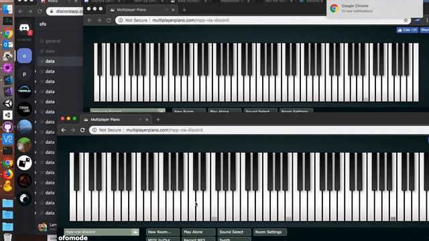Image resolution: width=429 pixels, height=241 pixels.
Task: Close the rear Multiplayer Piano tab
Action: point(173,10)
